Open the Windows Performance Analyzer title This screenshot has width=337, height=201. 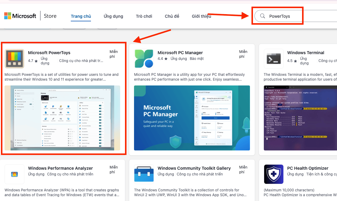61,168
